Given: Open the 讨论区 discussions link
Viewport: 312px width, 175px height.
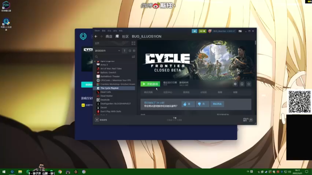Looking at the screenshot, I should pyautogui.click(x=204, y=92).
